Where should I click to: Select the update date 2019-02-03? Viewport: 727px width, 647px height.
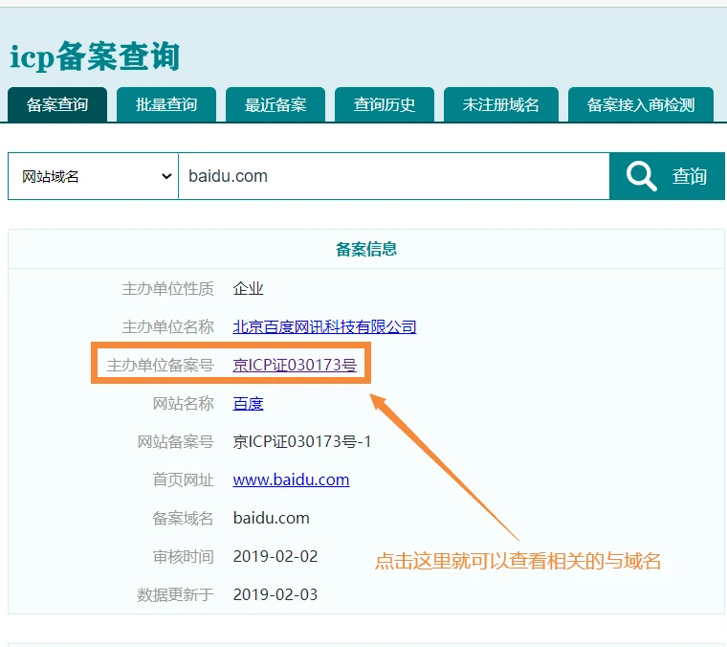[x=275, y=594]
